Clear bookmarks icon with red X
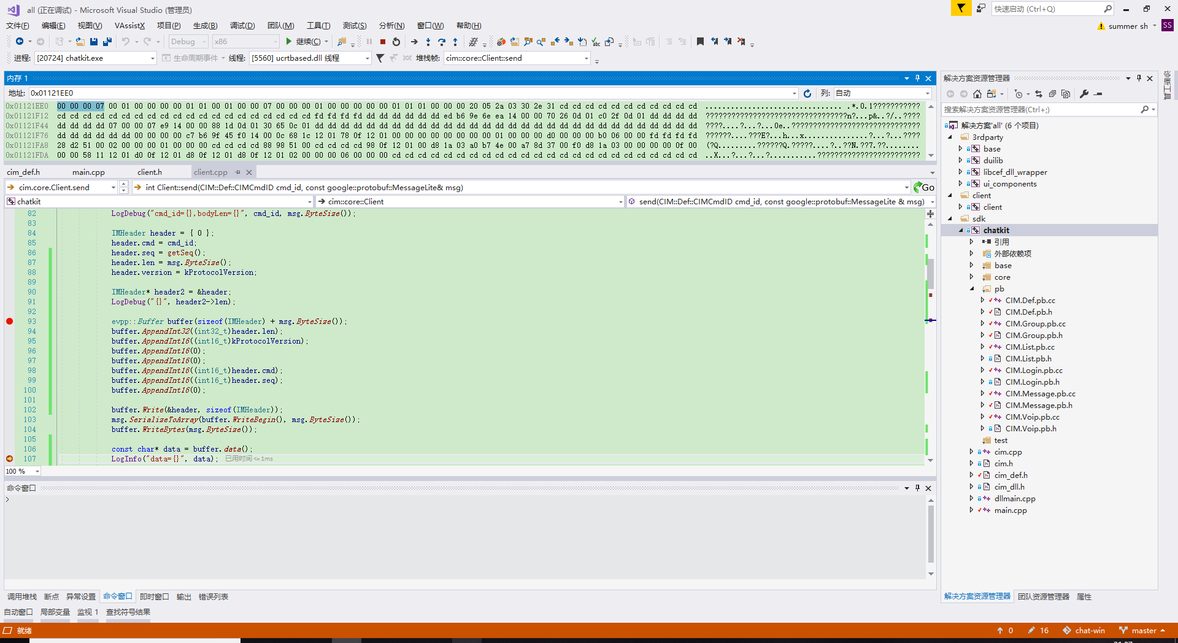The width and height of the screenshot is (1178, 643). 741,42
